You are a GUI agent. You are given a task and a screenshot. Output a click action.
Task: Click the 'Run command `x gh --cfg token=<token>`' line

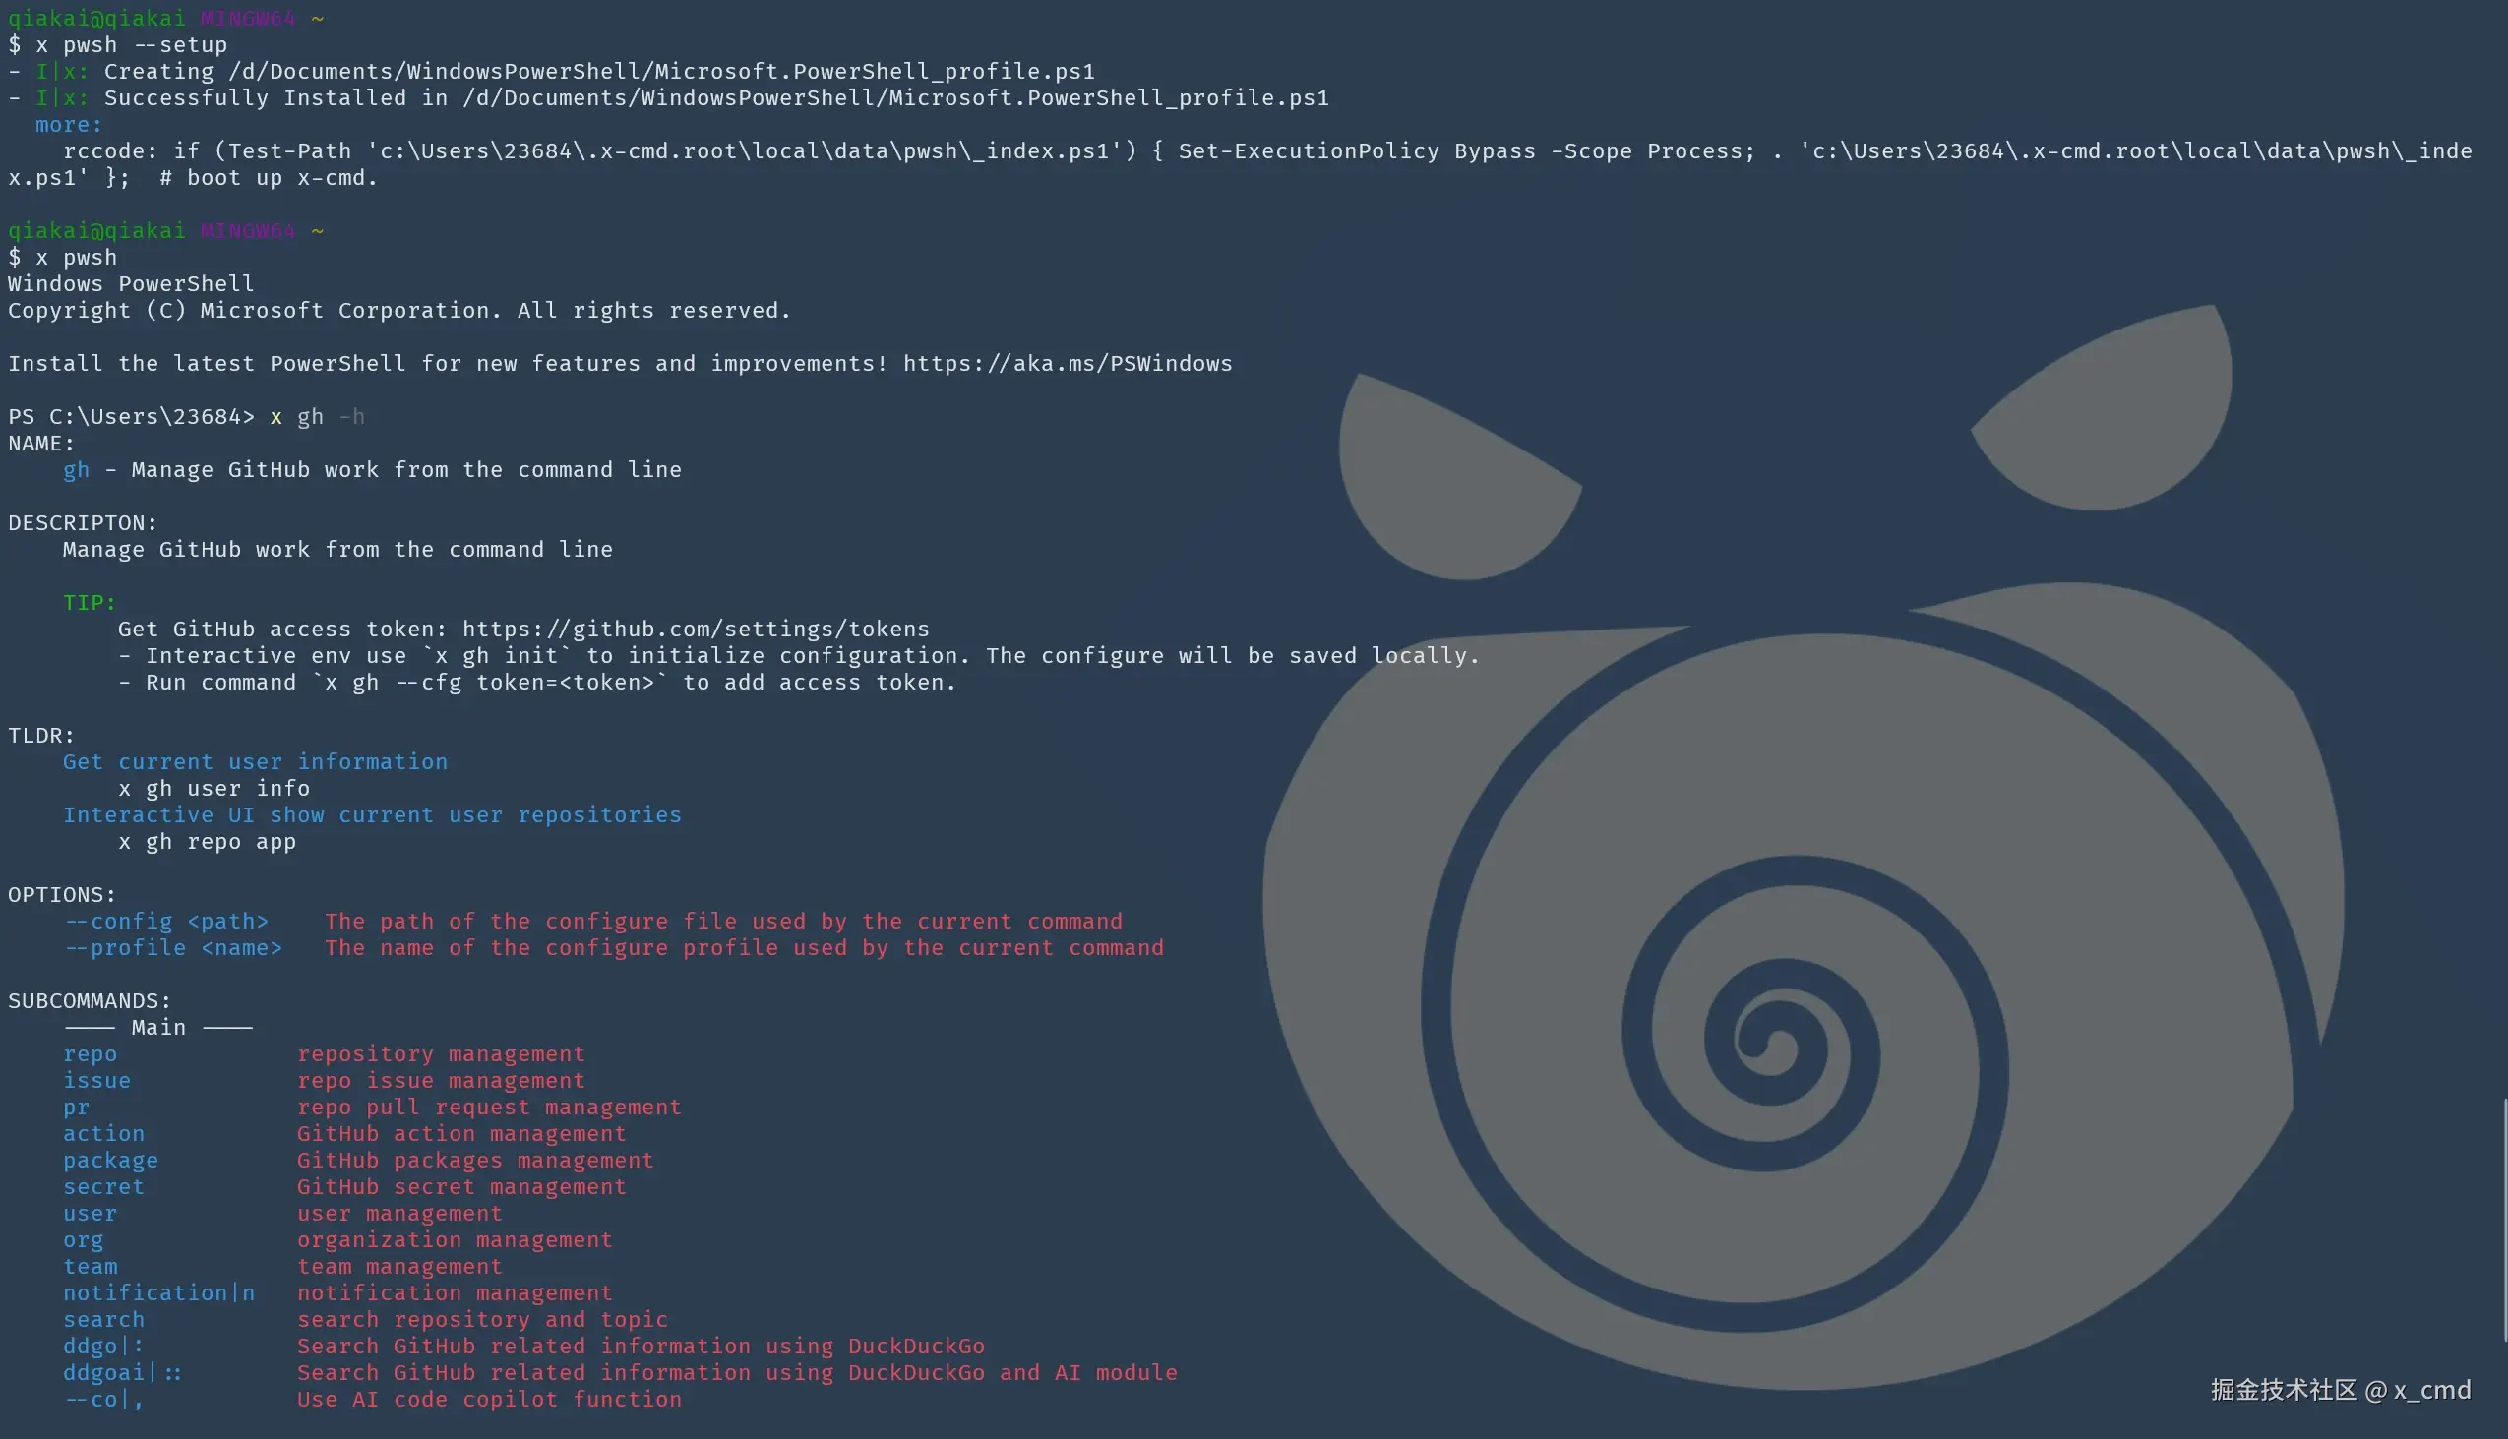pyautogui.click(x=537, y=683)
